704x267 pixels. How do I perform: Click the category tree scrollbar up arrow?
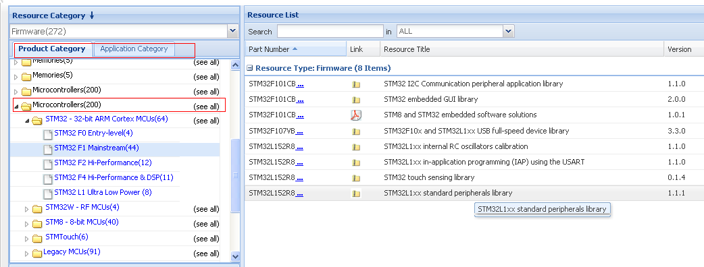(x=235, y=65)
